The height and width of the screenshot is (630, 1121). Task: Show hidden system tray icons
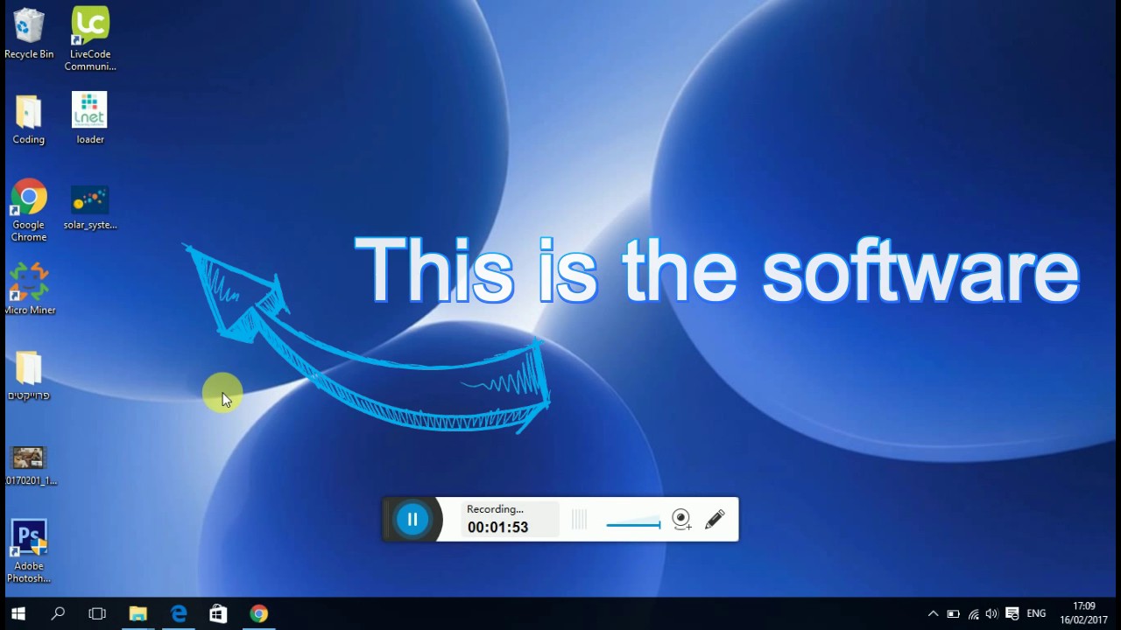pos(933,614)
